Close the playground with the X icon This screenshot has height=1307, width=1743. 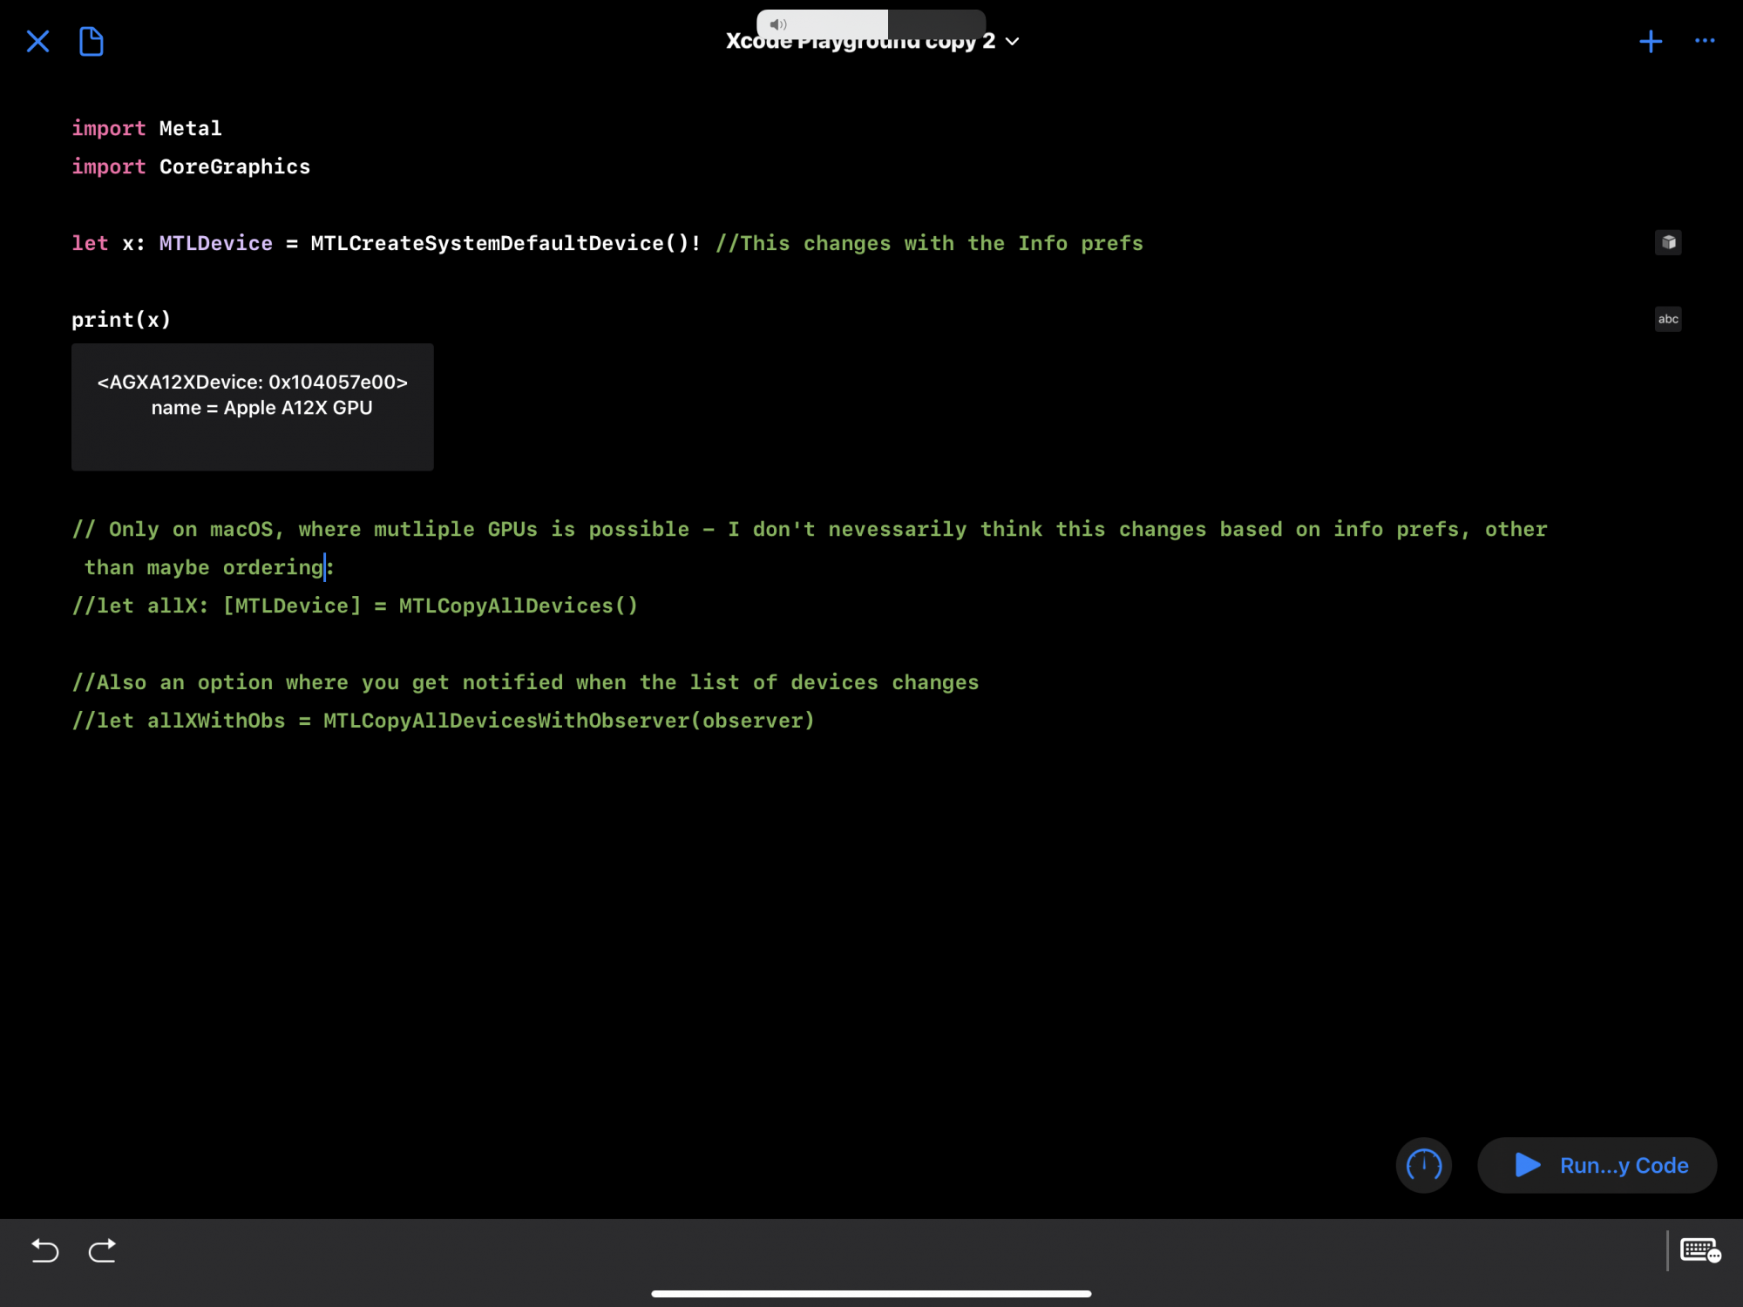tap(37, 41)
